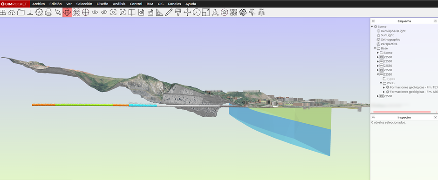Click the zoom-to-selection frame icon

pyautogui.click(x=113, y=12)
